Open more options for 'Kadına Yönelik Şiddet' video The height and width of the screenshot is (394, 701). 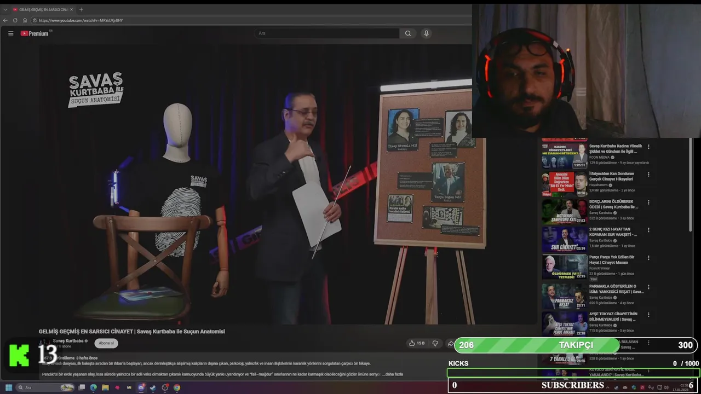tap(648, 147)
